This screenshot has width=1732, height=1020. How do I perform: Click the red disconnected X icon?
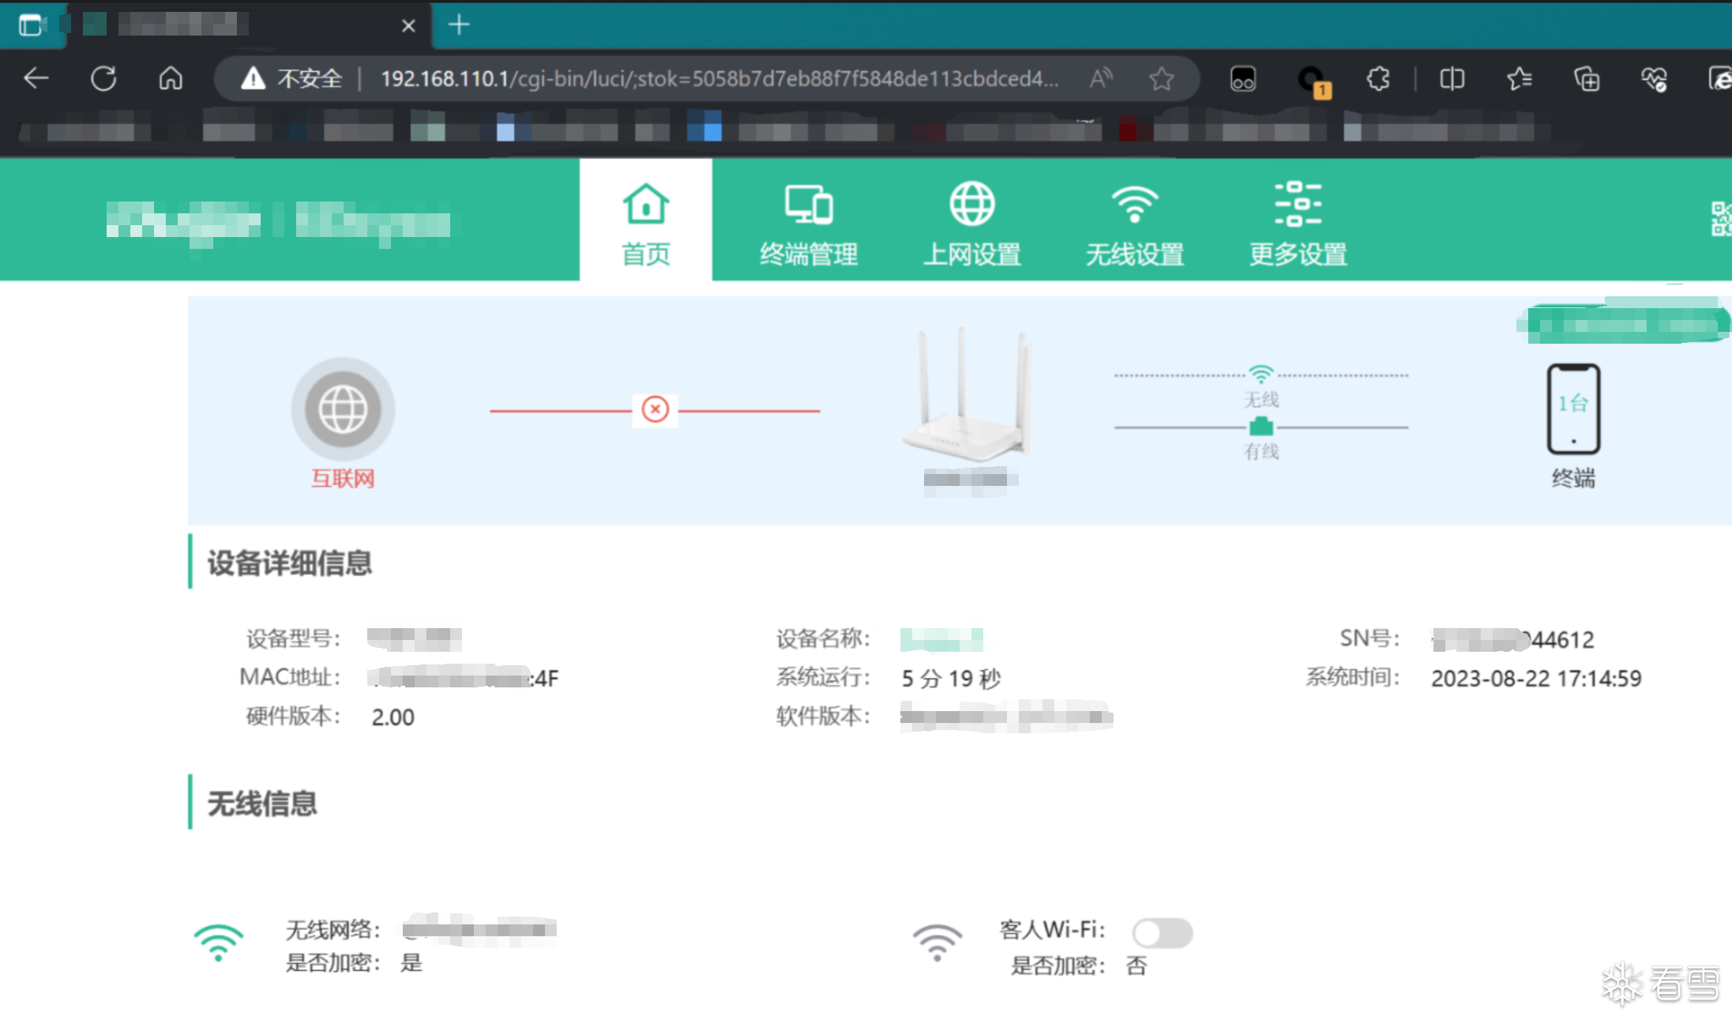click(x=655, y=409)
